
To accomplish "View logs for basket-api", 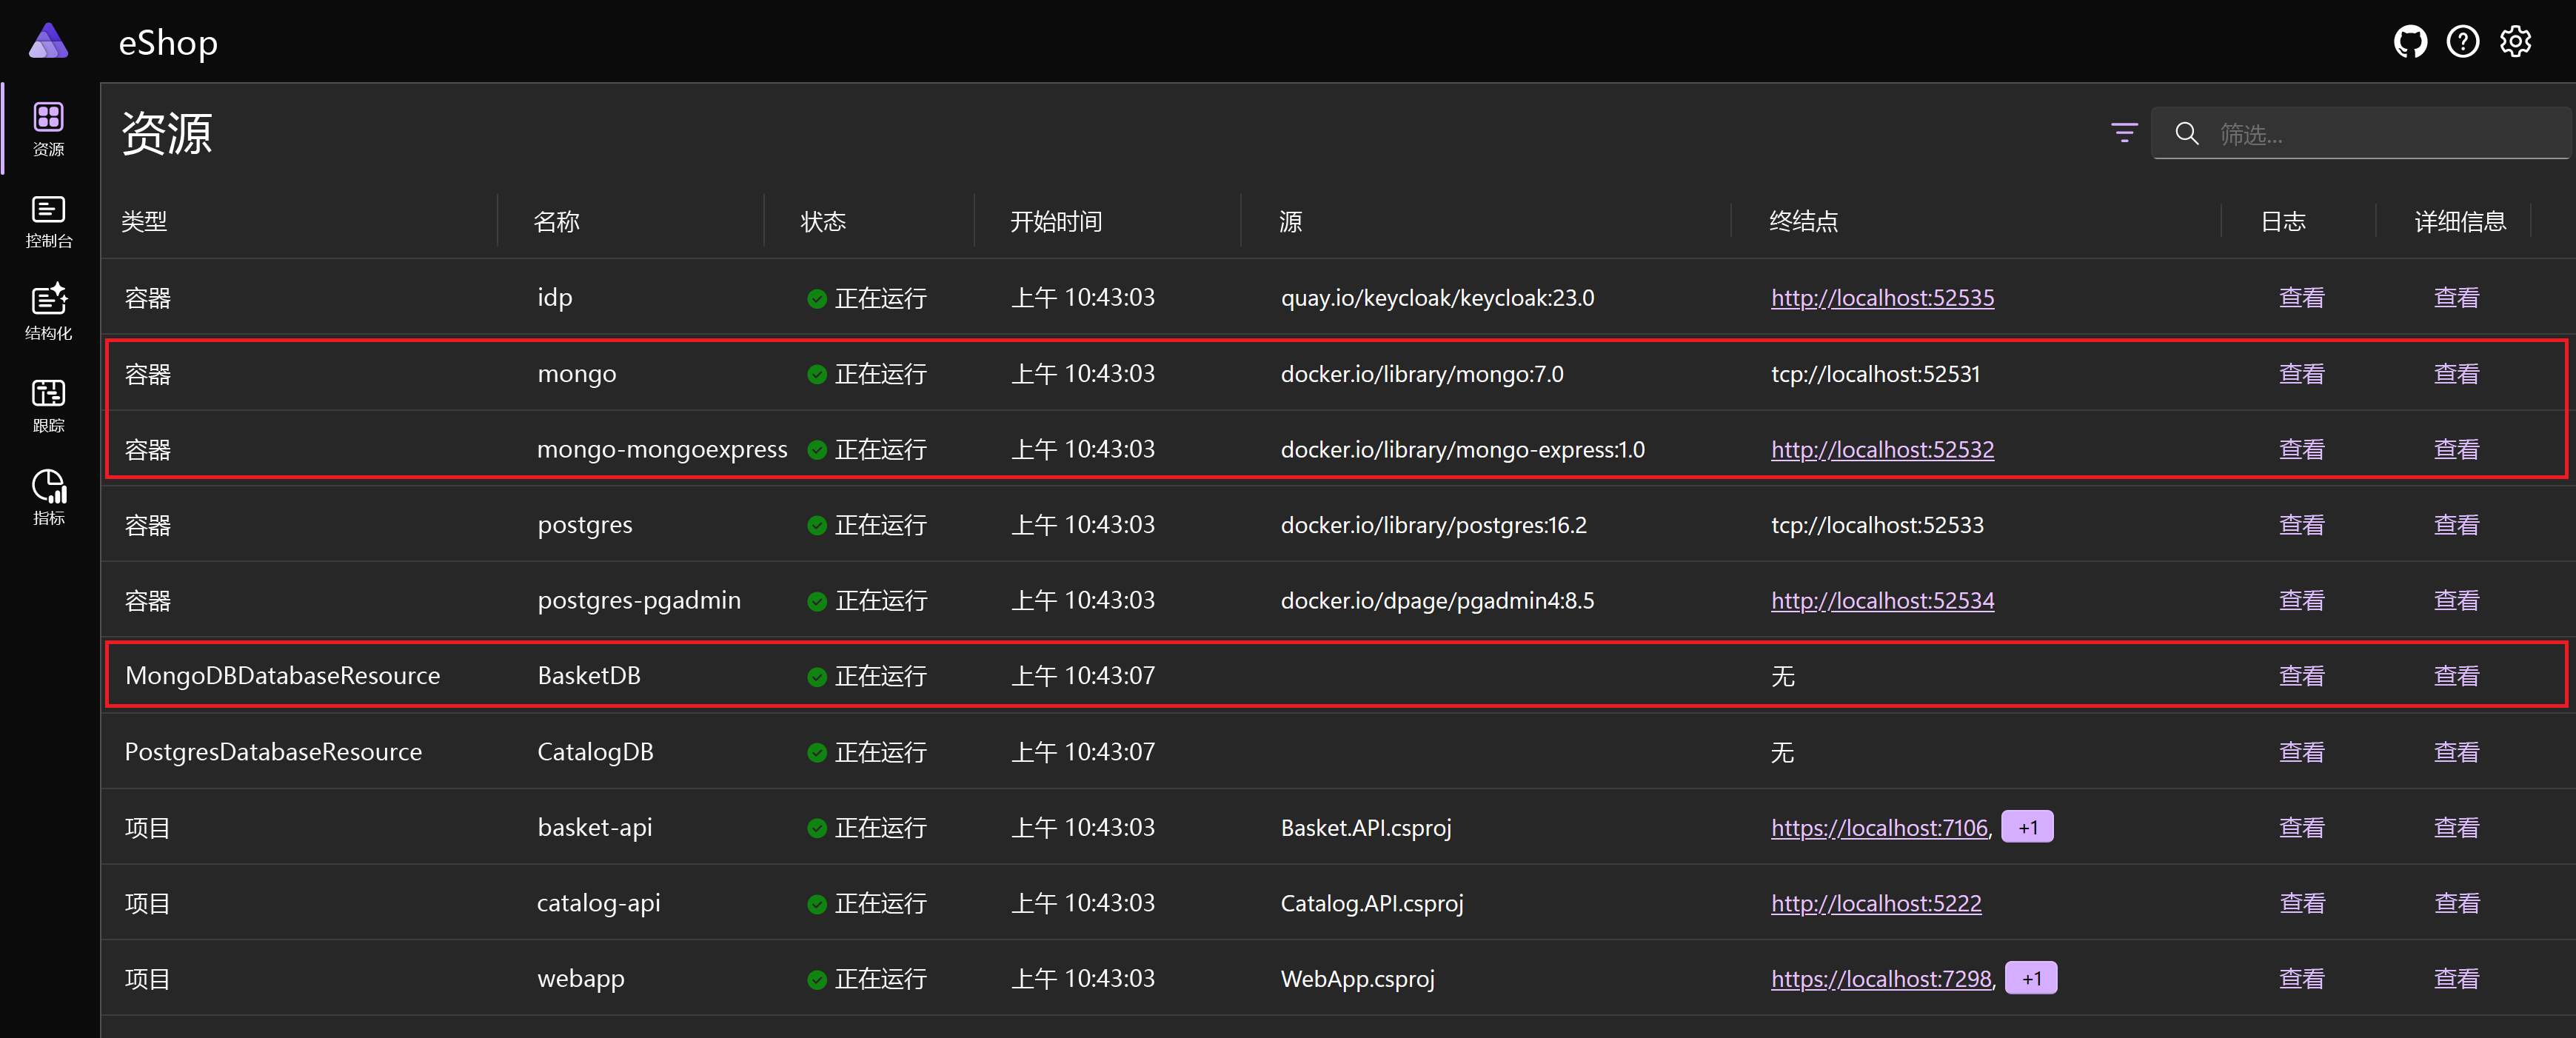I will click(2301, 828).
